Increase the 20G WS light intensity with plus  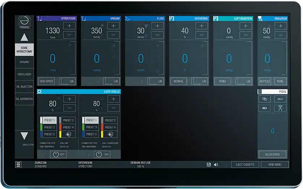(x=69, y=99)
